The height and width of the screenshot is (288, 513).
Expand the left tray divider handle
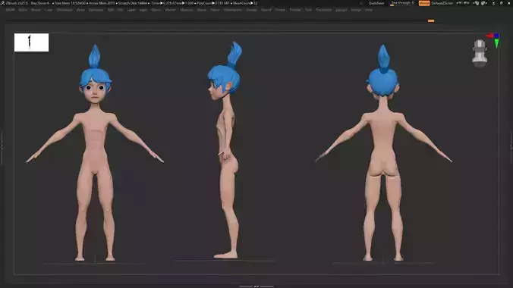2,147
